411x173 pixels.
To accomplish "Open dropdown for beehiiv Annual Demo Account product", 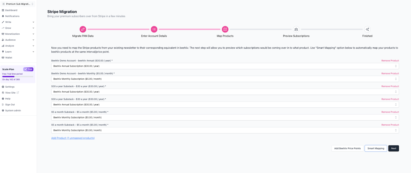I will tap(225, 66).
